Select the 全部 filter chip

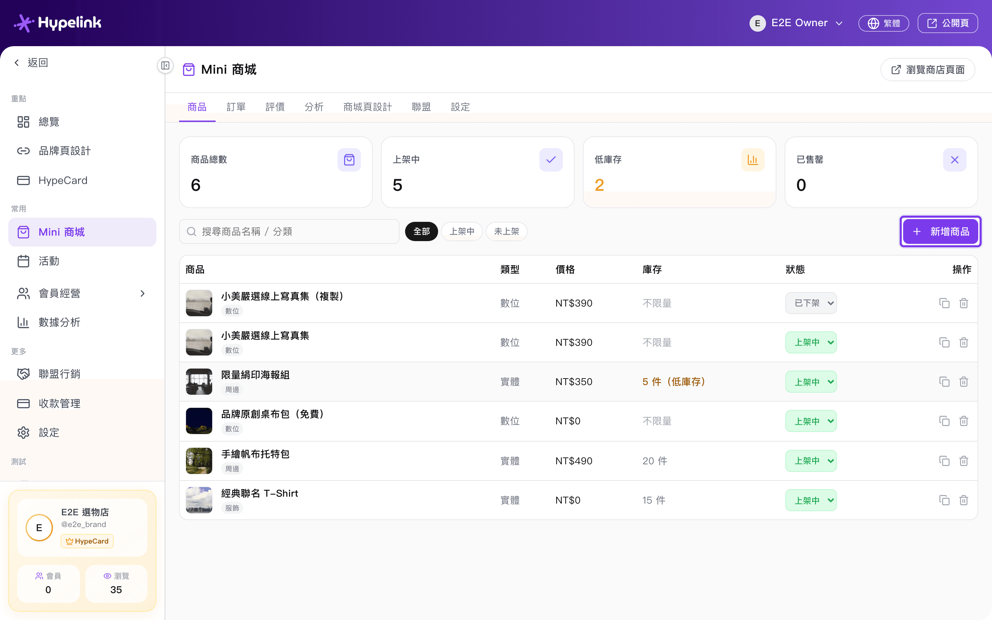point(421,232)
